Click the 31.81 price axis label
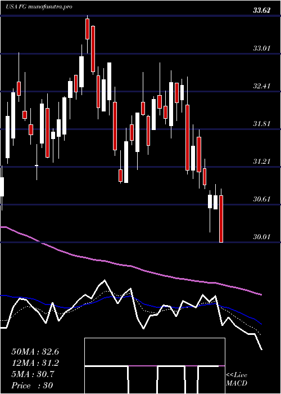 261,123
